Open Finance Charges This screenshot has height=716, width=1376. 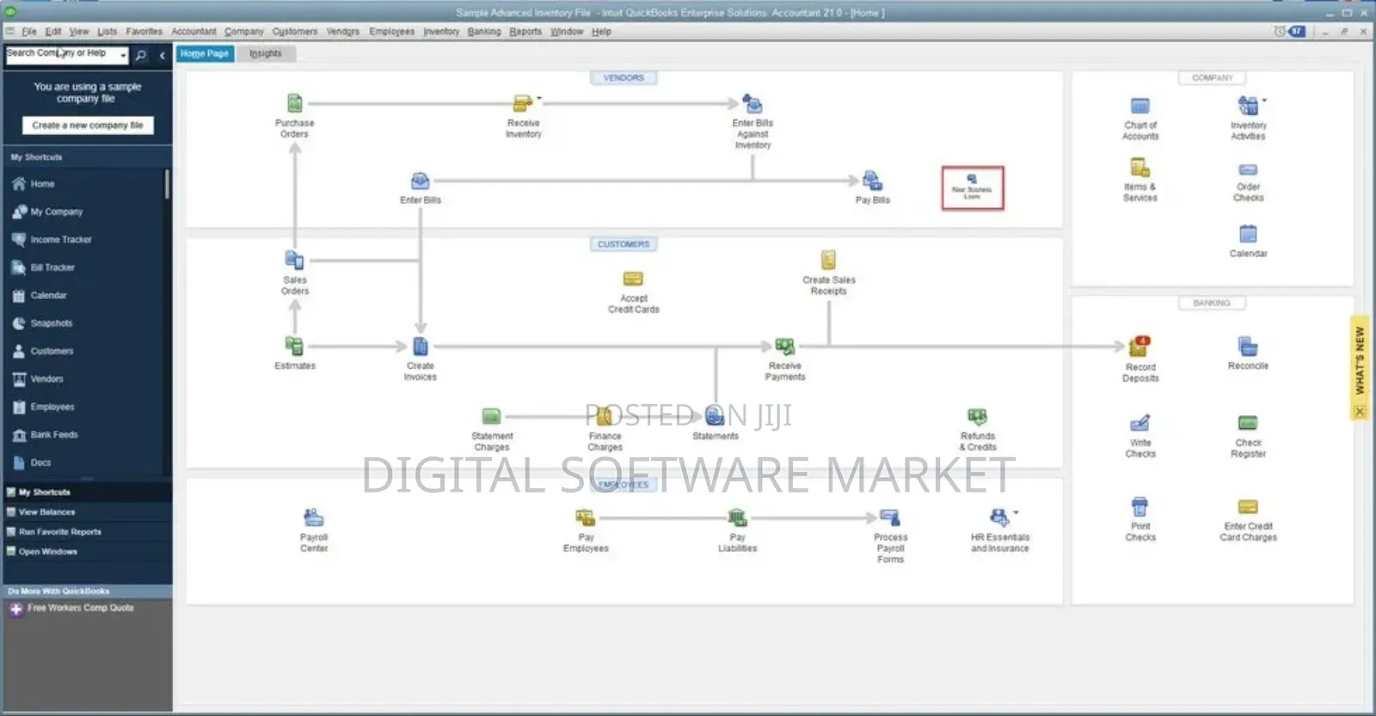click(x=605, y=416)
